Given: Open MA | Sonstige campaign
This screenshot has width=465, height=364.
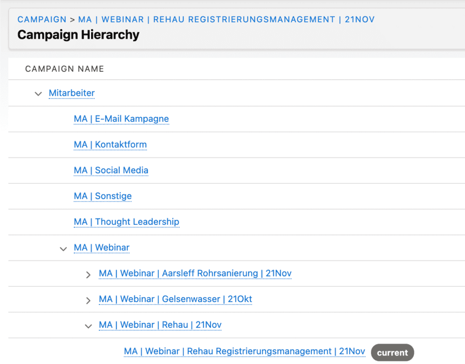Looking at the screenshot, I should (102, 196).
